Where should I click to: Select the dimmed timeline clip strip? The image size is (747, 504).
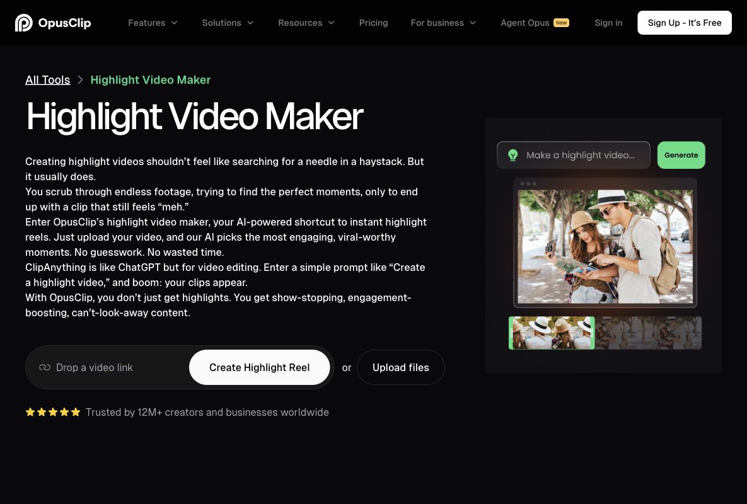[x=648, y=333]
